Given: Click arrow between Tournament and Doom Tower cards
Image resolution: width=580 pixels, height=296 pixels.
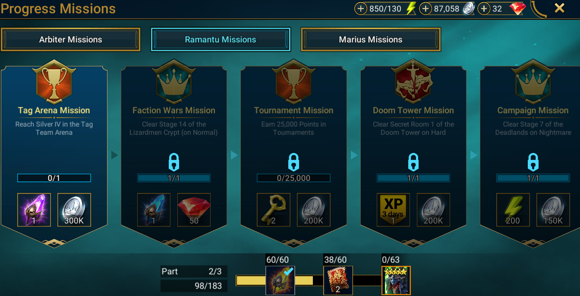Looking at the screenshot, I should [x=354, y=155].
